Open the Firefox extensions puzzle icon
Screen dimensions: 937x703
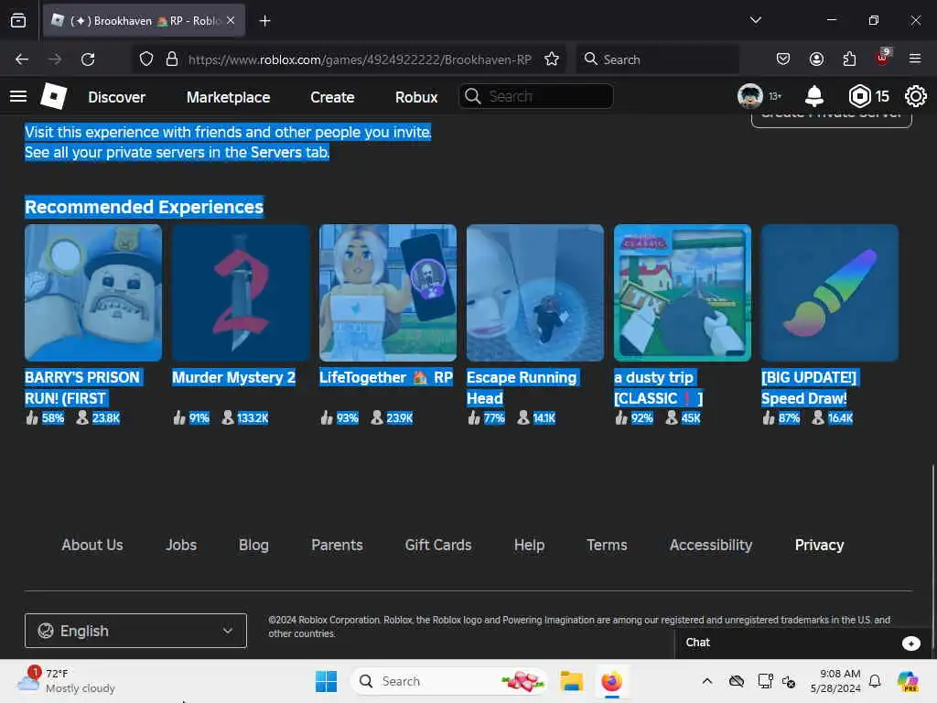point(849,59)
